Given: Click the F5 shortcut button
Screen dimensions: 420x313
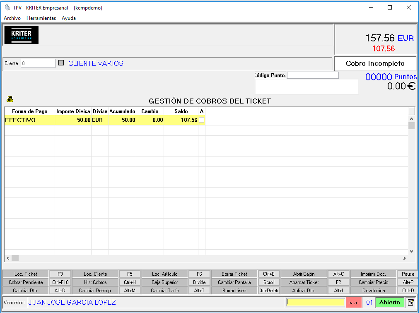Looking at the screenshot, I should [130, 274].
